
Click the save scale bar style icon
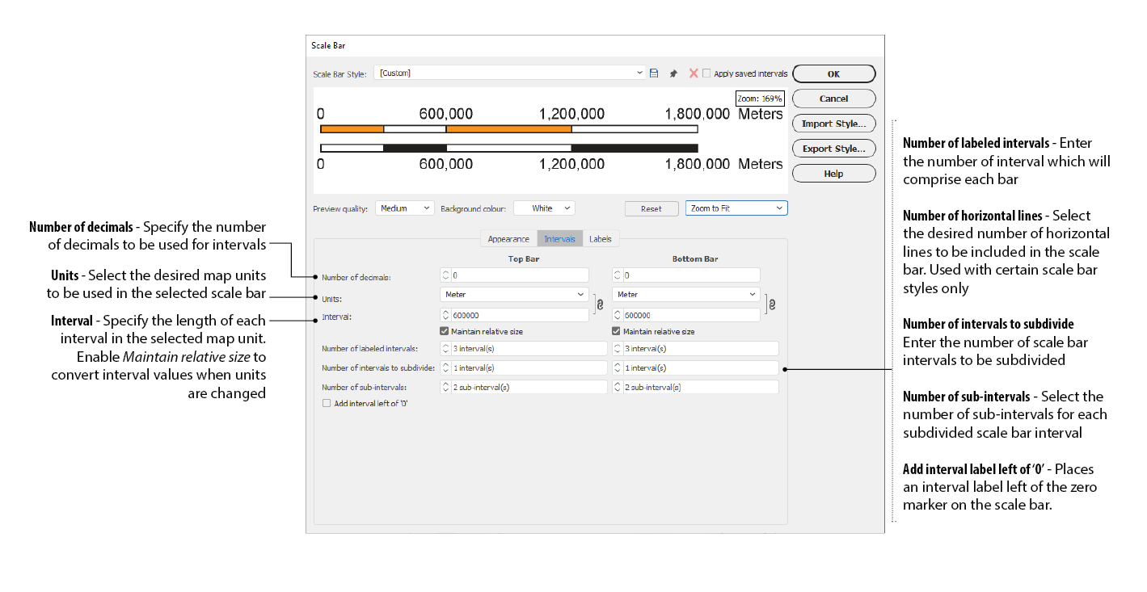point(654,73)
